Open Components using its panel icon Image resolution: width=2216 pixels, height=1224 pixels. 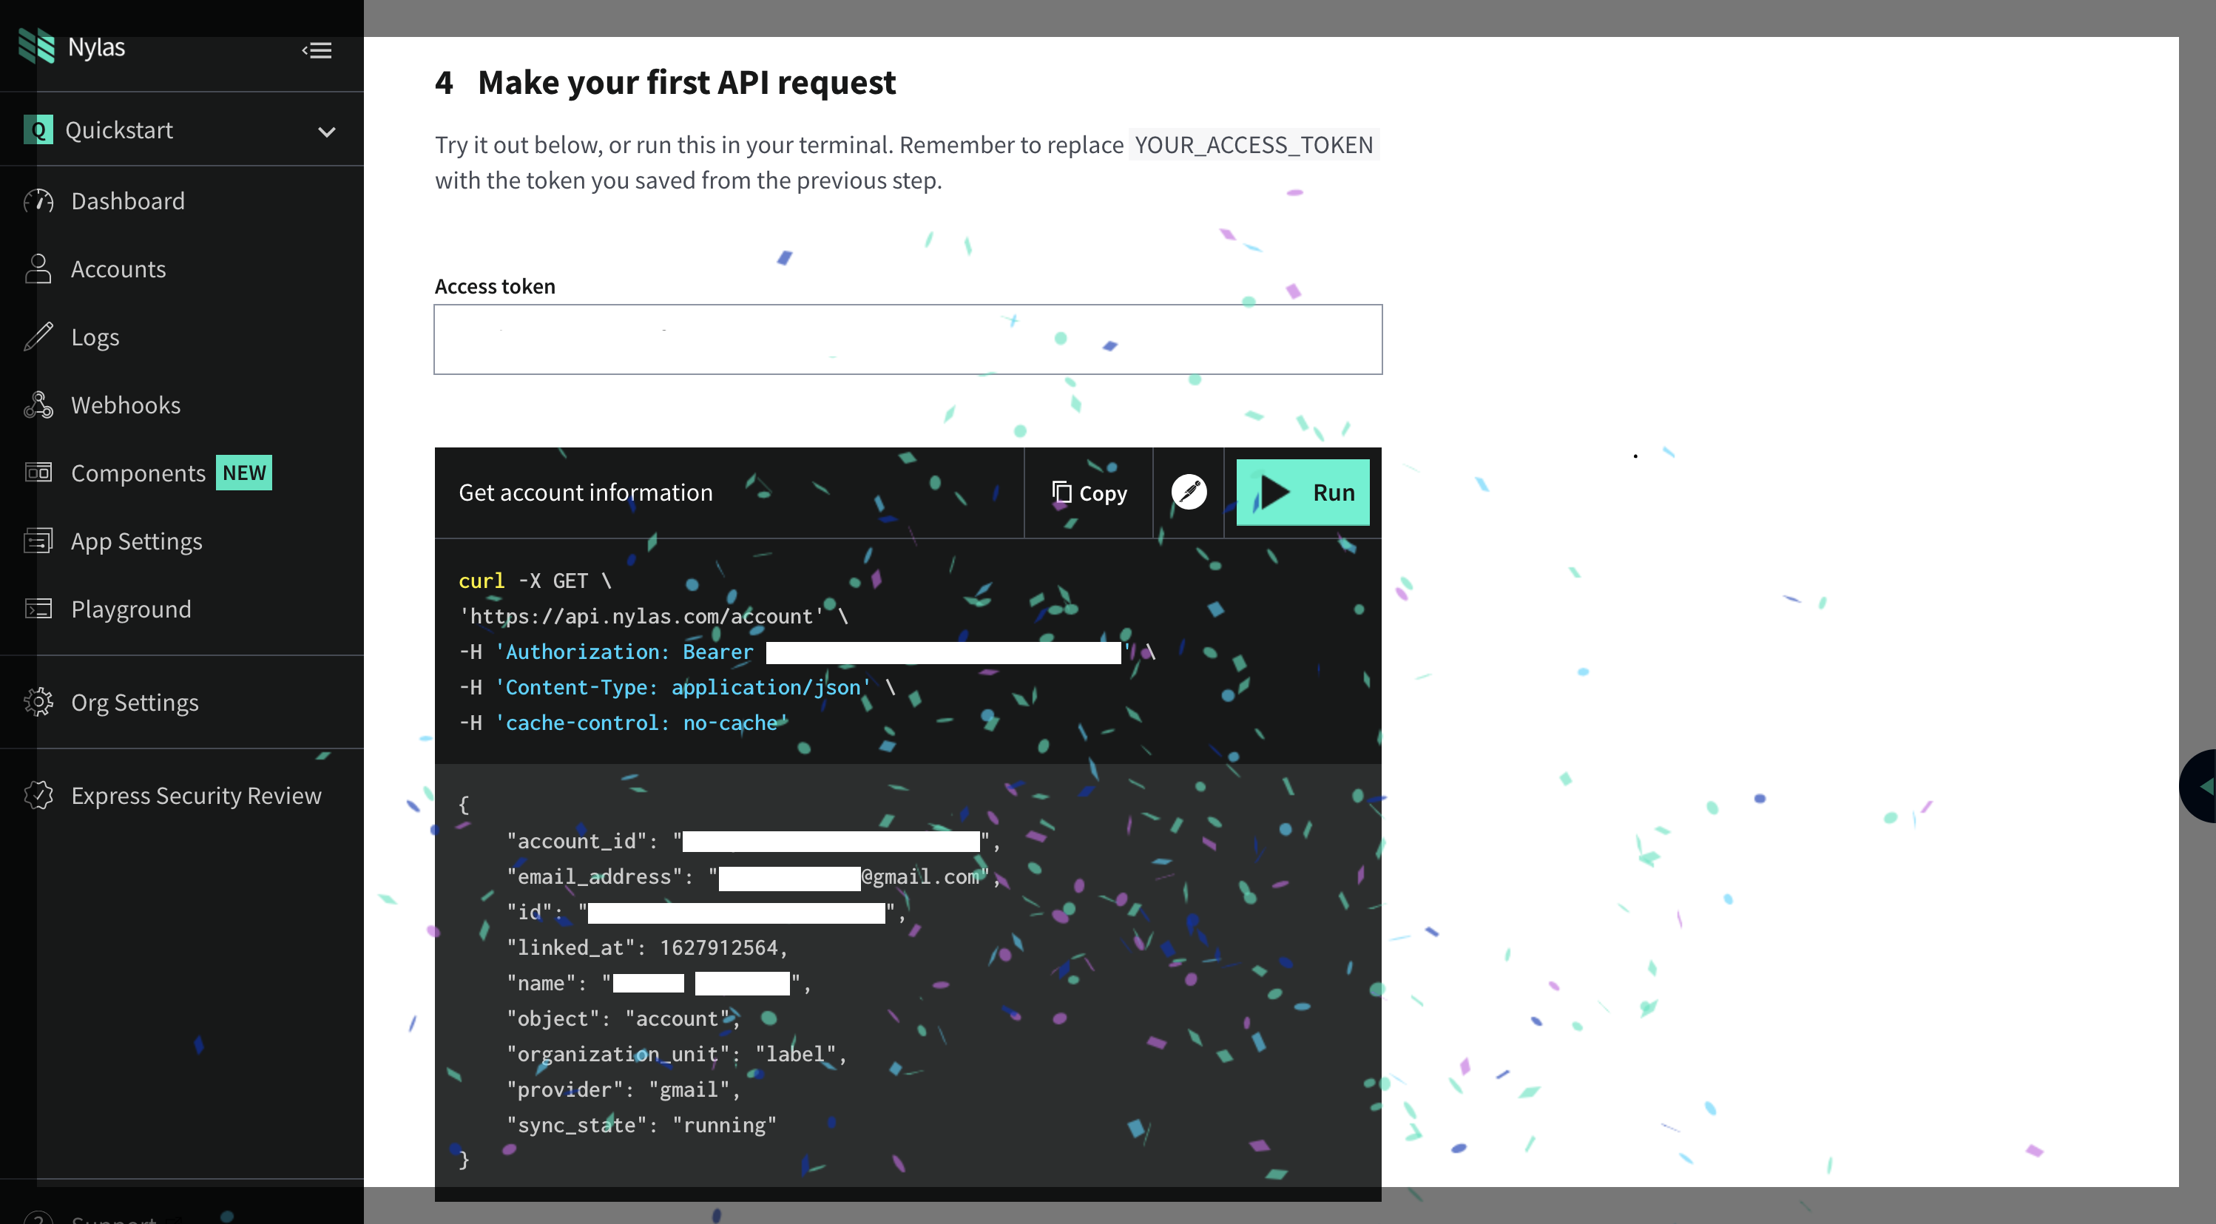[x=38, y=473]
